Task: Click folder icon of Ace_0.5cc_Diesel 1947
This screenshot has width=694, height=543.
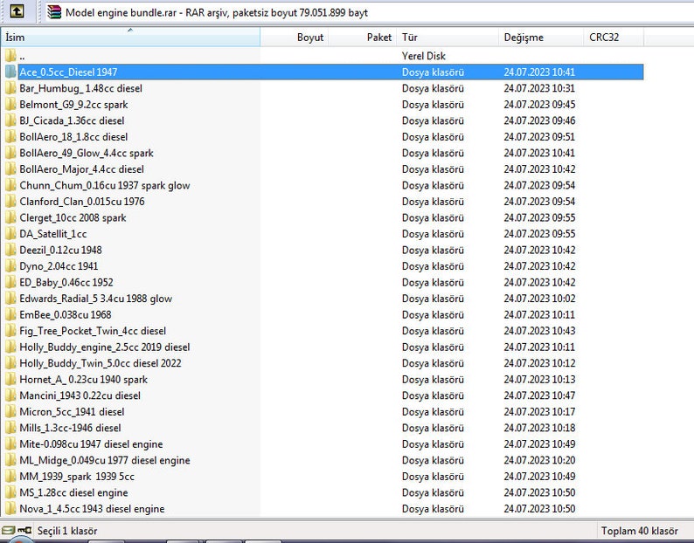Action: (10, 72)
